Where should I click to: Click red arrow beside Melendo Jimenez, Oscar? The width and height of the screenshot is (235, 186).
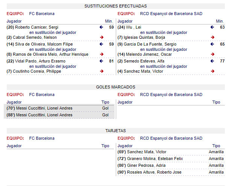[x=213, y=54]
